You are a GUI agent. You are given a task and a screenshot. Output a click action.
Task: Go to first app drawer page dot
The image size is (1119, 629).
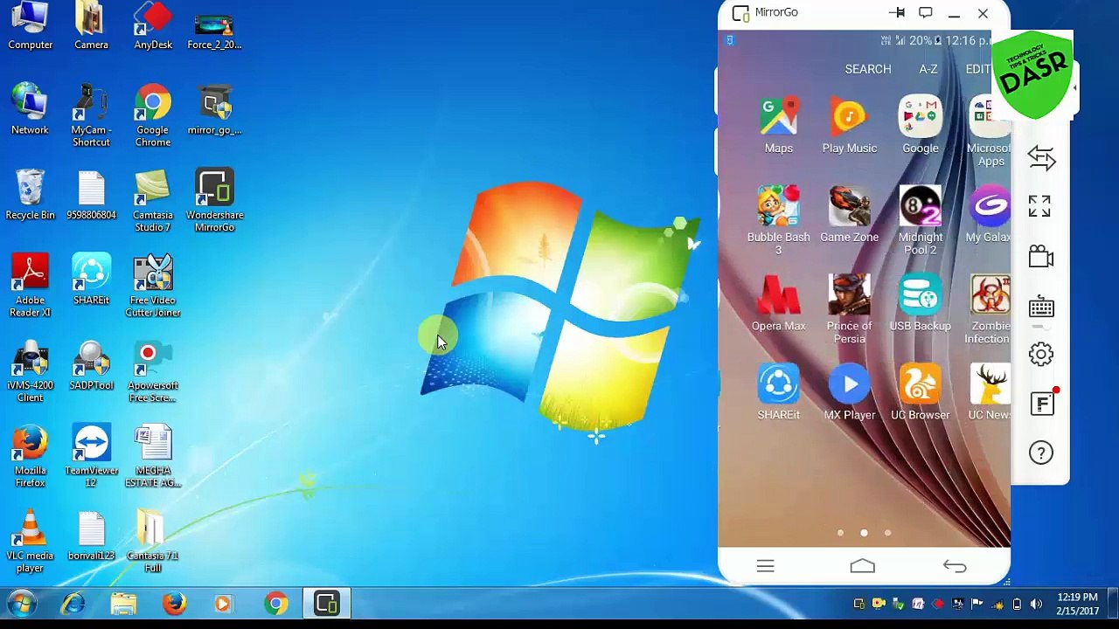840,533
